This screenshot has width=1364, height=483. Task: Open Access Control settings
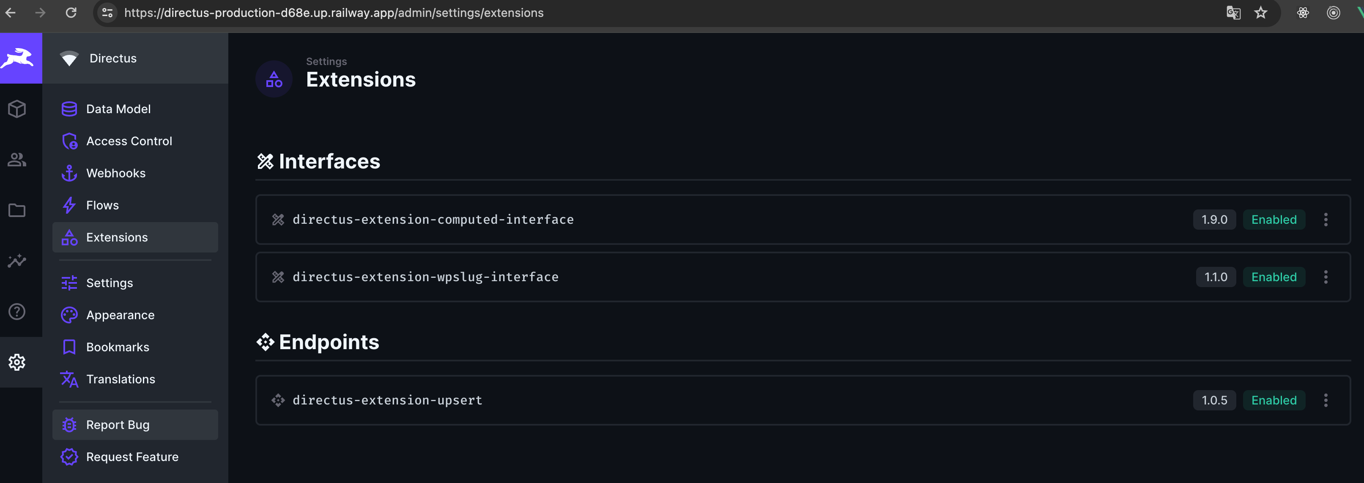coord(135,141)
